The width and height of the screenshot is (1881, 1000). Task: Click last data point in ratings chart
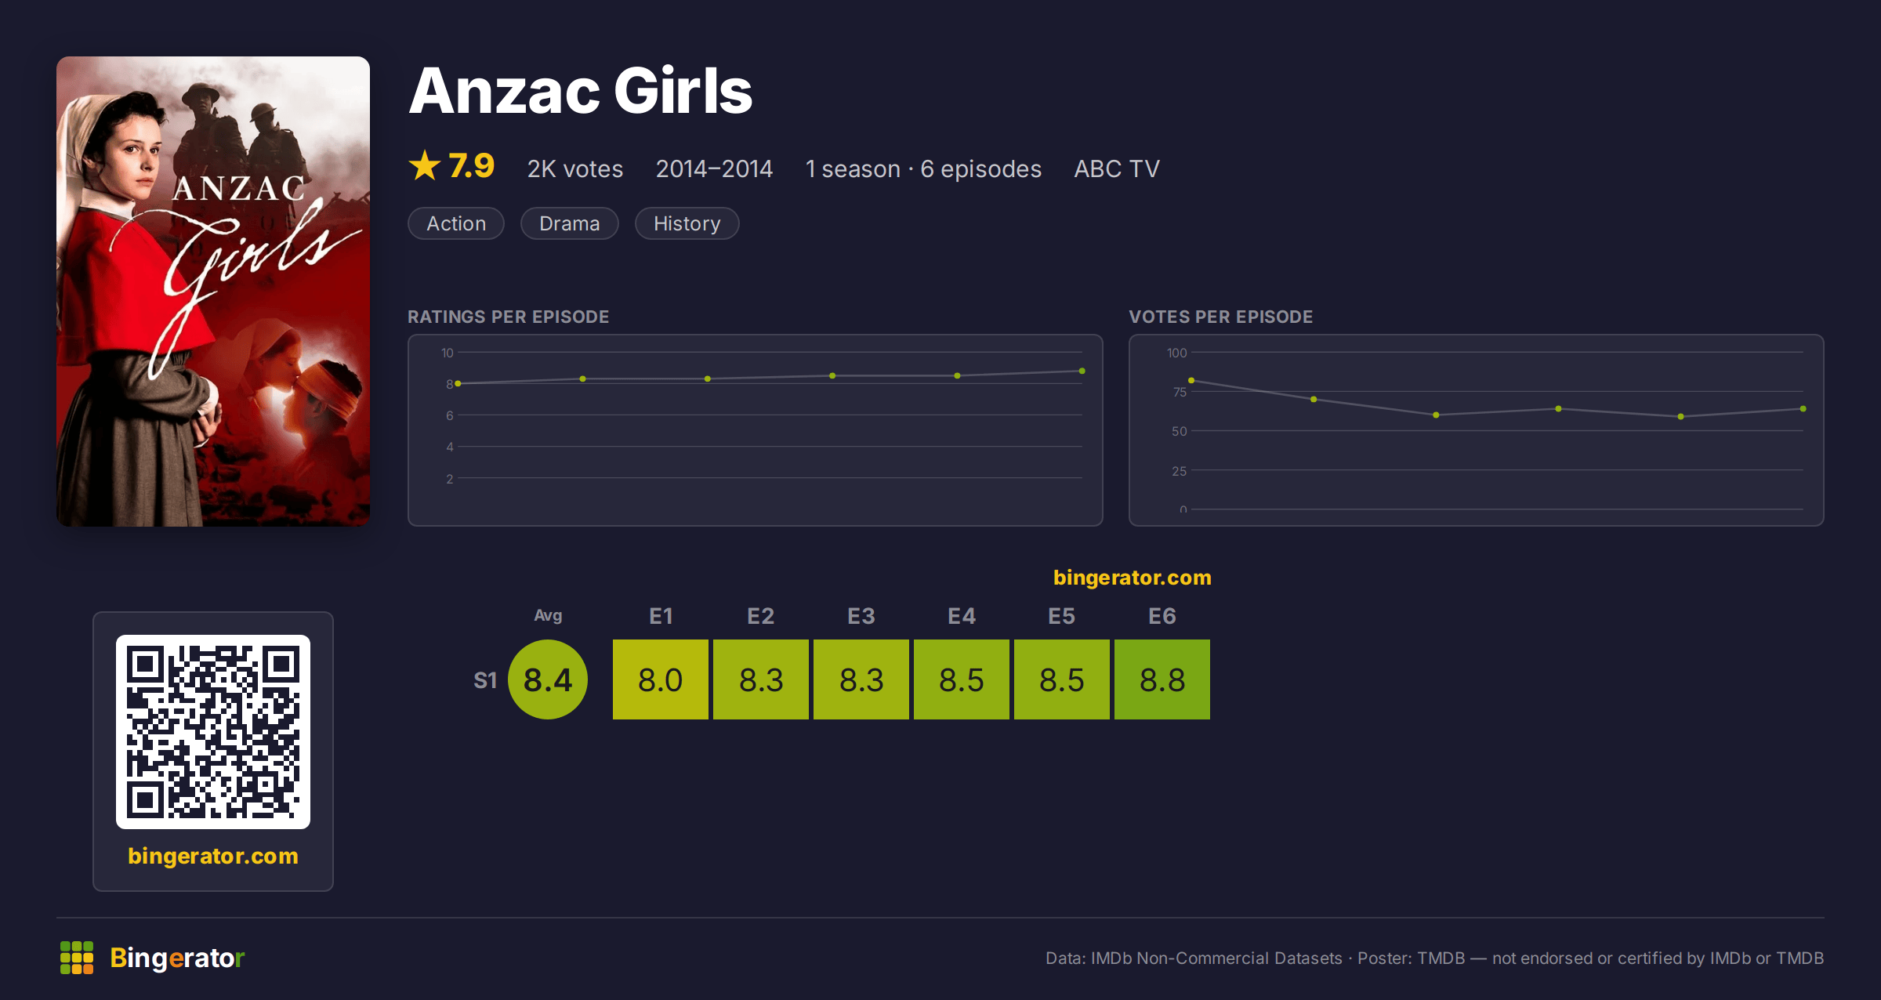click(1082, 371)
